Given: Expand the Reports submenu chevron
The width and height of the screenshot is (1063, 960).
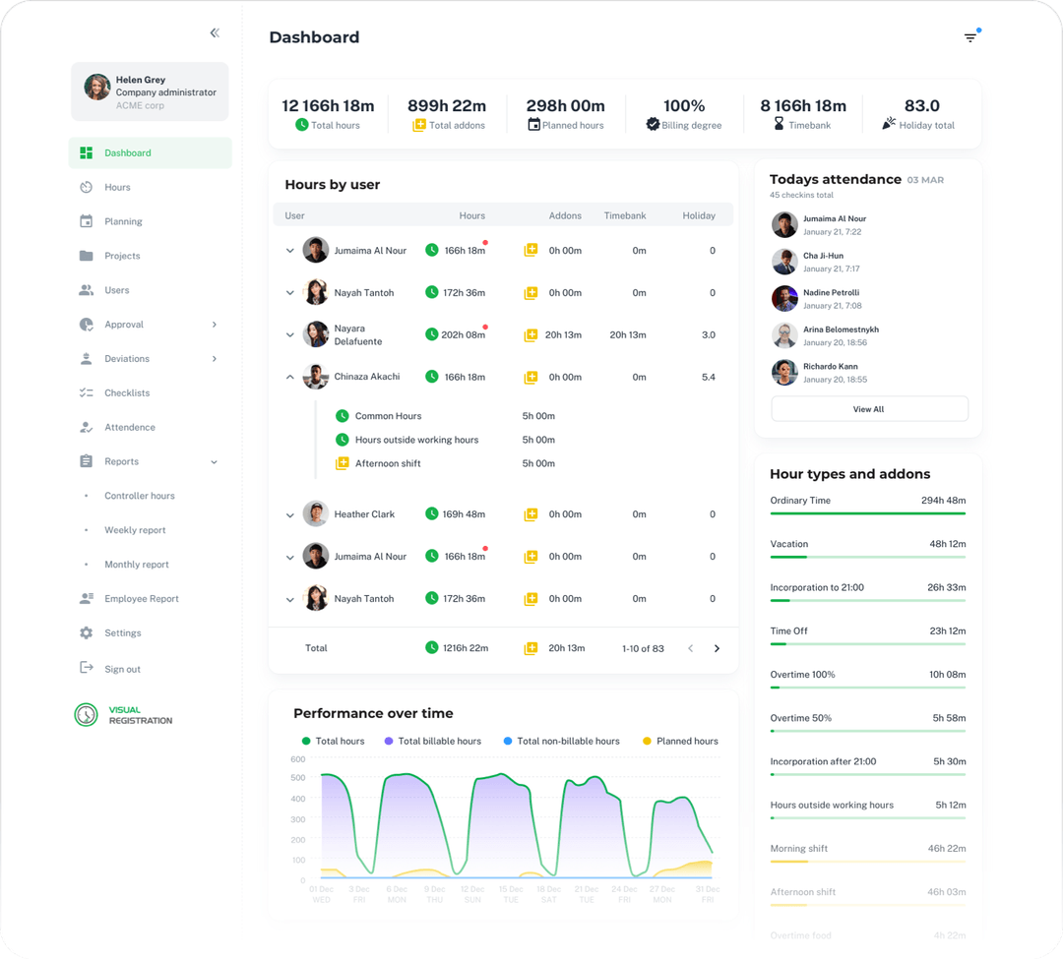Looking at the screenshot, I should (x=216, y=460).
